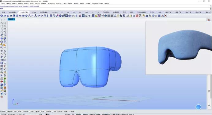212x115 pixels.
Task: Open the SubD menu in the menu bar
Action: coord(32,3)
